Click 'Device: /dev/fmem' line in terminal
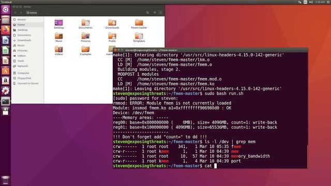This screenshot has height=186, width=331. pyautogui.click(x=133, y=113)
